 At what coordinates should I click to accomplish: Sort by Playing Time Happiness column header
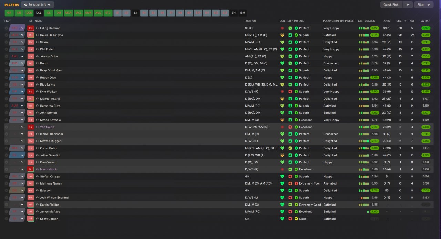pos(338,21)
